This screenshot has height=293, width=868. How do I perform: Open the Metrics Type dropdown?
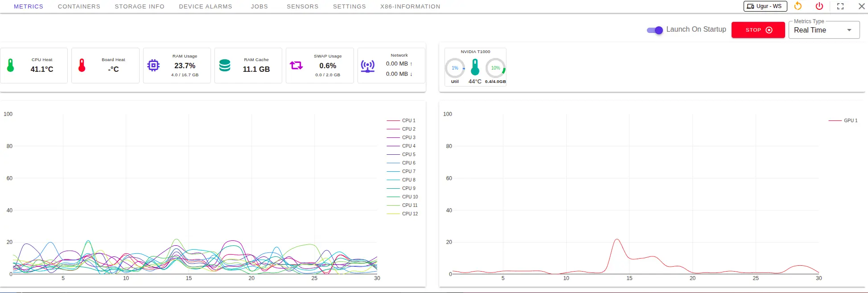coord(824,30)
